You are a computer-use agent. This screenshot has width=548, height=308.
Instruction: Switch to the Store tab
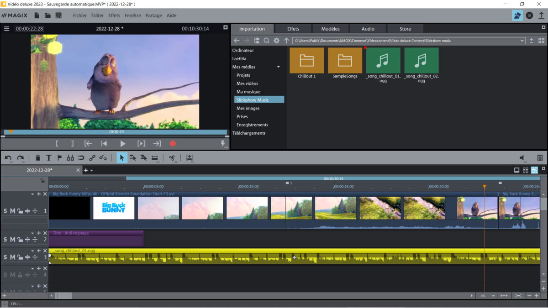click(x=405, y=29)
